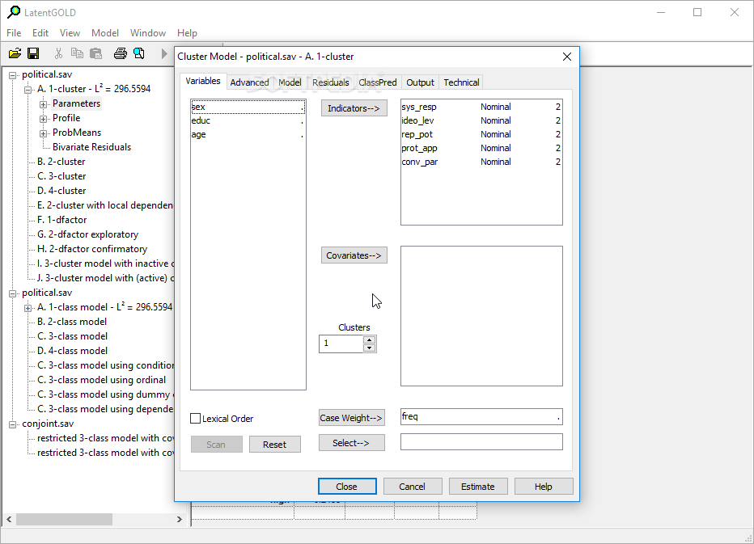
Task: Select the conv_par indicator row
Action: coord(481,162)
